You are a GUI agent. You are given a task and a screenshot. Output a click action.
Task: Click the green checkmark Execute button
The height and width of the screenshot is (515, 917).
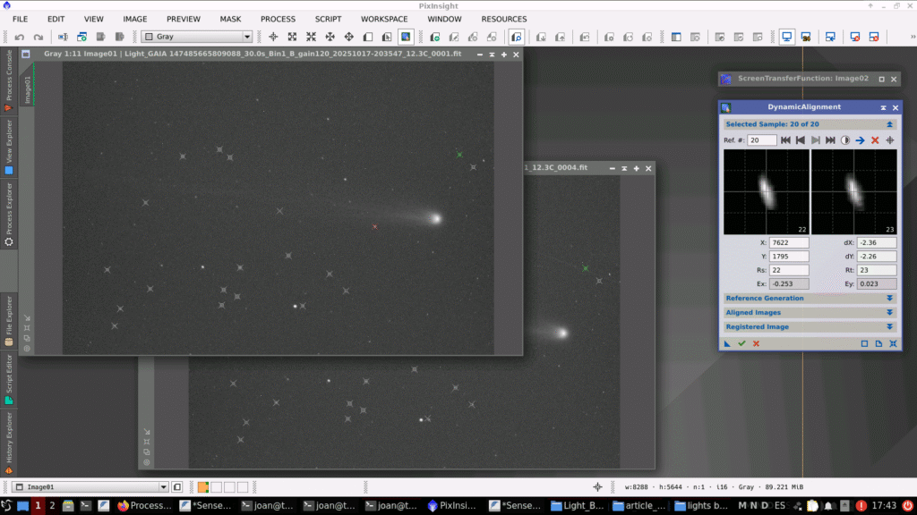point(741,343)
